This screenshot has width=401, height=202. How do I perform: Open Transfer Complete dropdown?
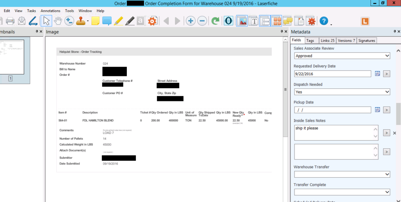coord(342,192)
